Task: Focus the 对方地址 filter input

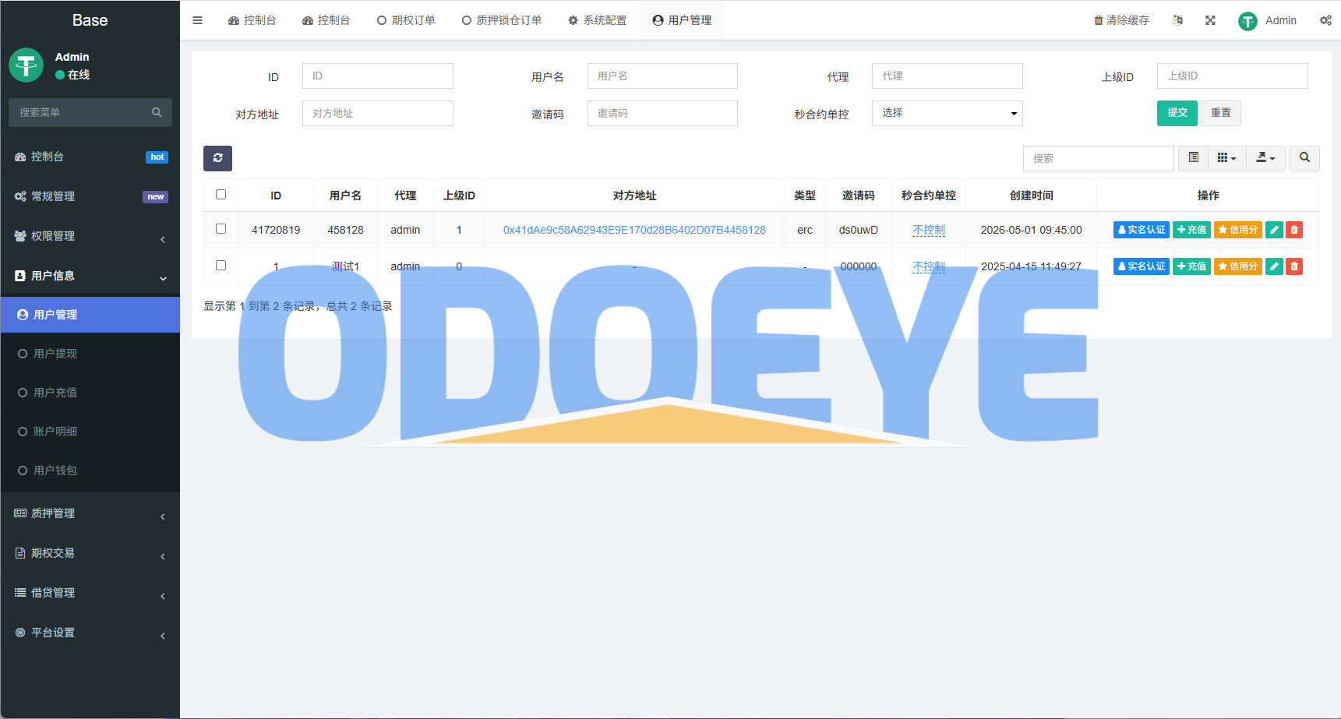Action: click(x=378, y=113)
